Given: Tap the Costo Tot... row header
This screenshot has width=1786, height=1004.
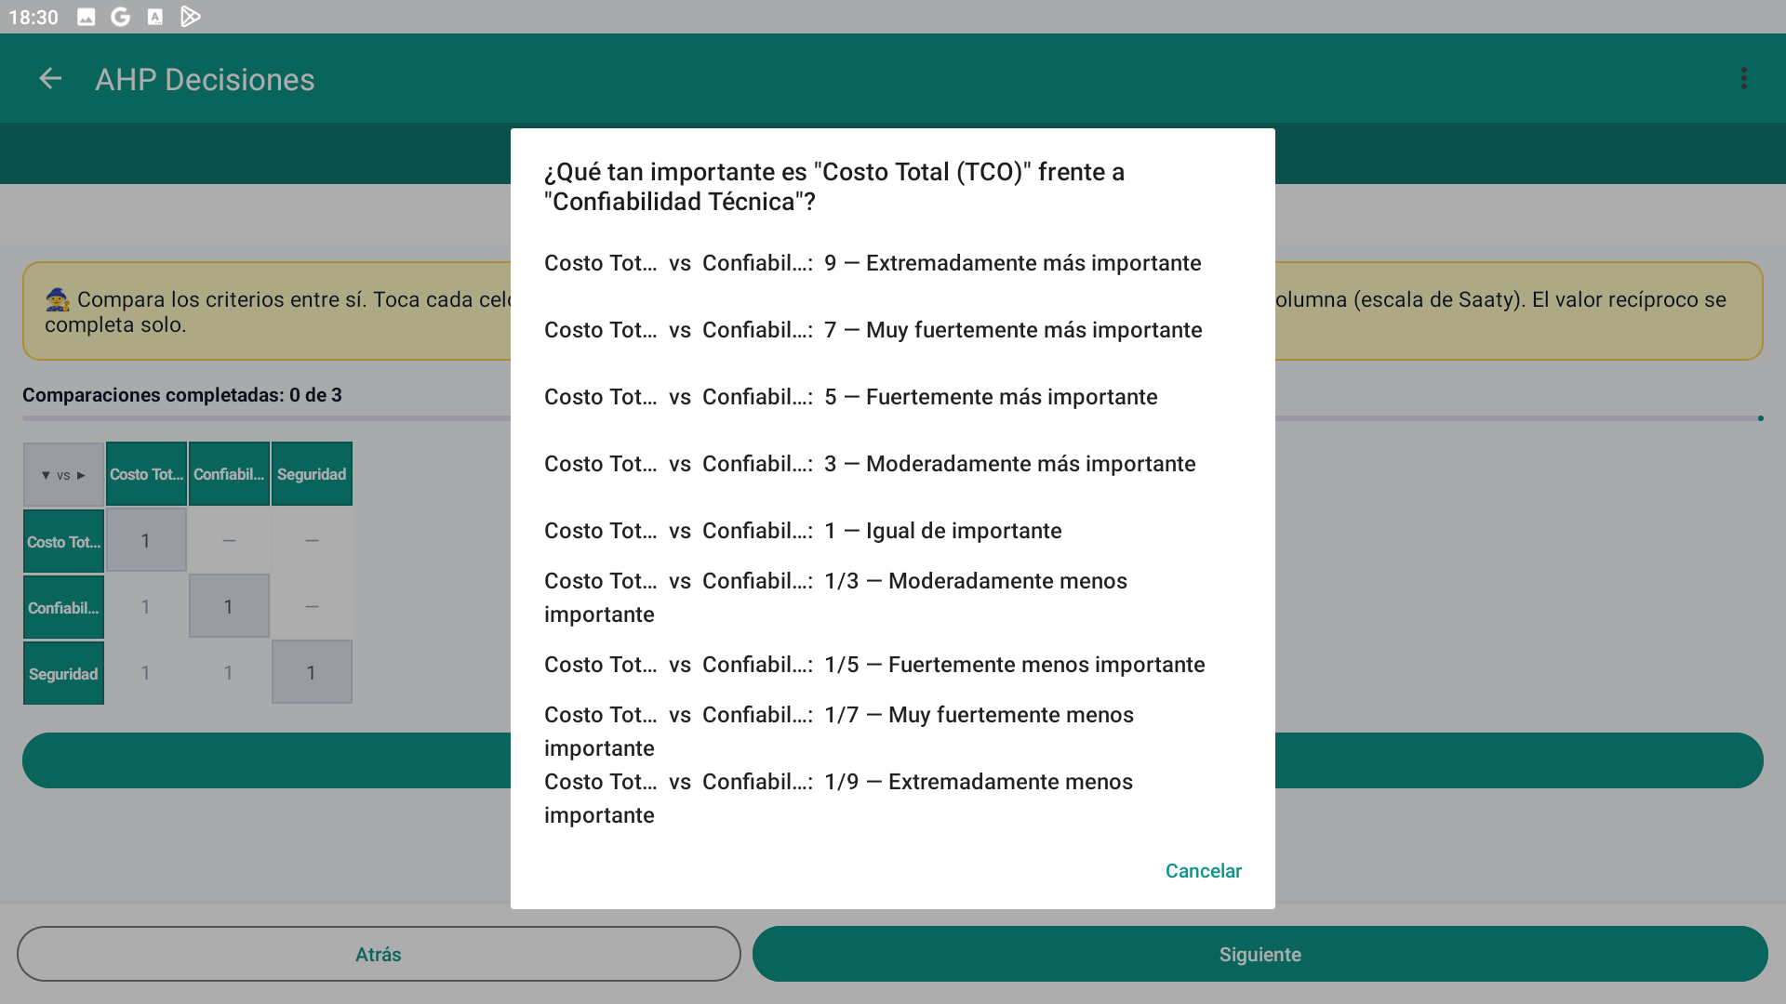Looking at the screenshot, I should tap(63, 541).
